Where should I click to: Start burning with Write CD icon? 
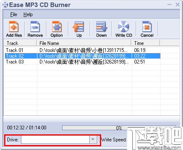point(124,29)
